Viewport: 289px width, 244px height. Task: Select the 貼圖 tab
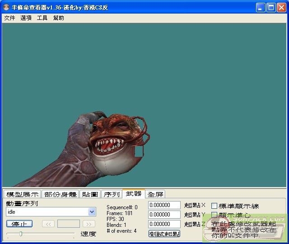click(90, 194)
